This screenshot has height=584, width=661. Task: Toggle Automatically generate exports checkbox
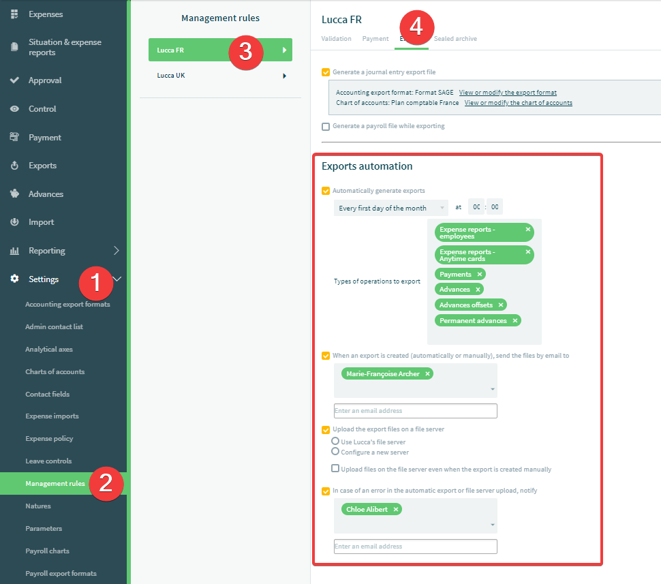point(326,191)
